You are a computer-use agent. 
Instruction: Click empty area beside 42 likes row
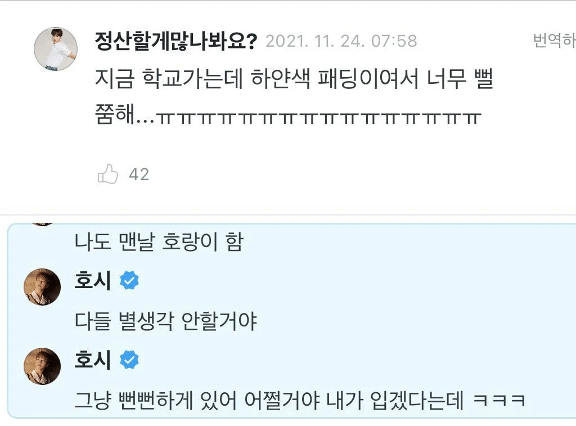pyautogui.click(x=331, y=174)
